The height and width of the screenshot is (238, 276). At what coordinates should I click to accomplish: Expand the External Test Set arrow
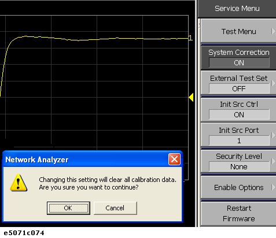tap(273, 83)
